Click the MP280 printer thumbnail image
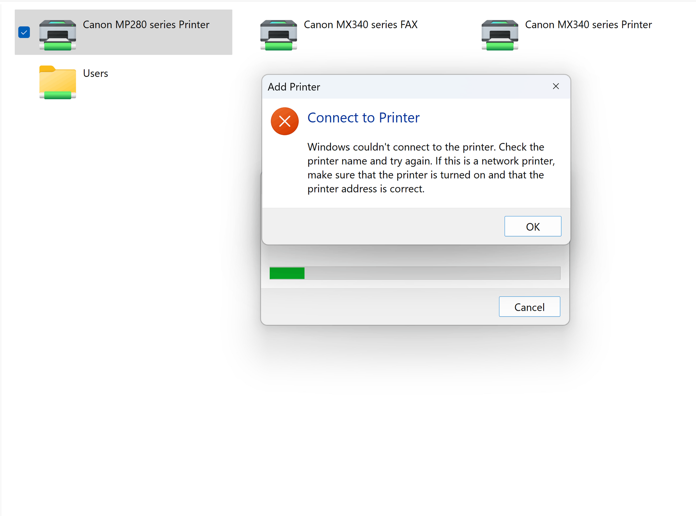 coord(58,35)
